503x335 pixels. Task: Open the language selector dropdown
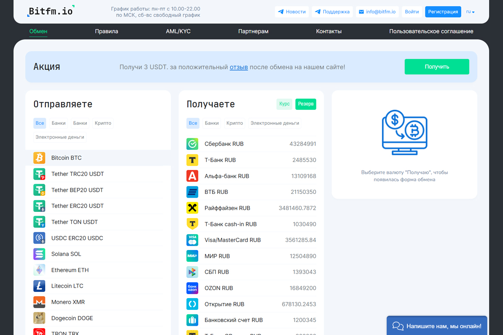pos(471,12)
